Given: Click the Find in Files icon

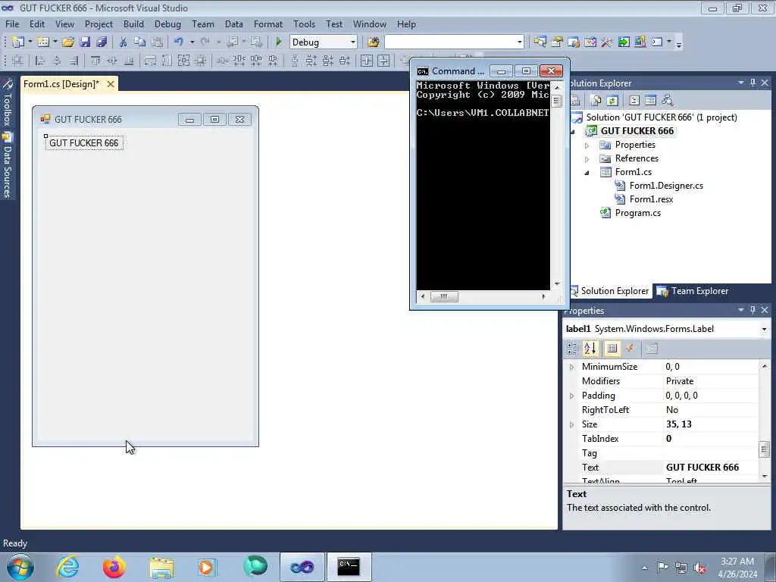Looking at the screenshot, I should click(373, 42).
